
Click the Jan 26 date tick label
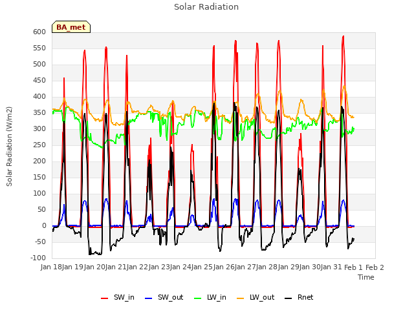(224, 267)
